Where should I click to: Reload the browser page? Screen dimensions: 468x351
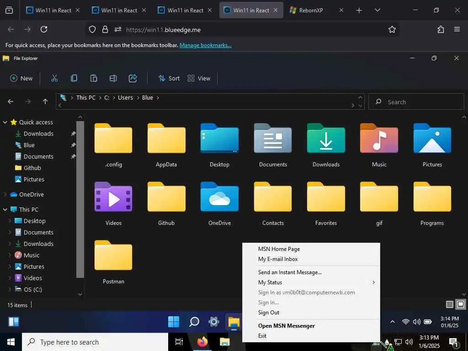pos(44,29)
